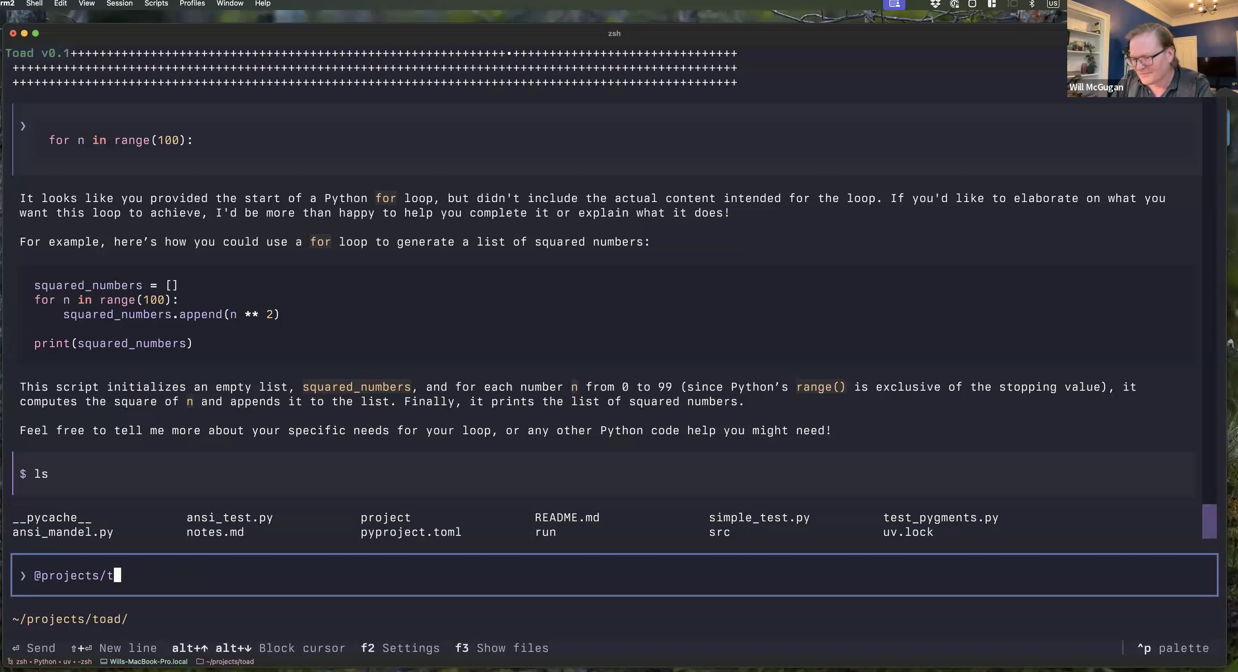This screenshot has width=1238, height=672.
Task: Click the computer icon beside Wills-MacBook-Pro.local
Action: pos(103,661)
